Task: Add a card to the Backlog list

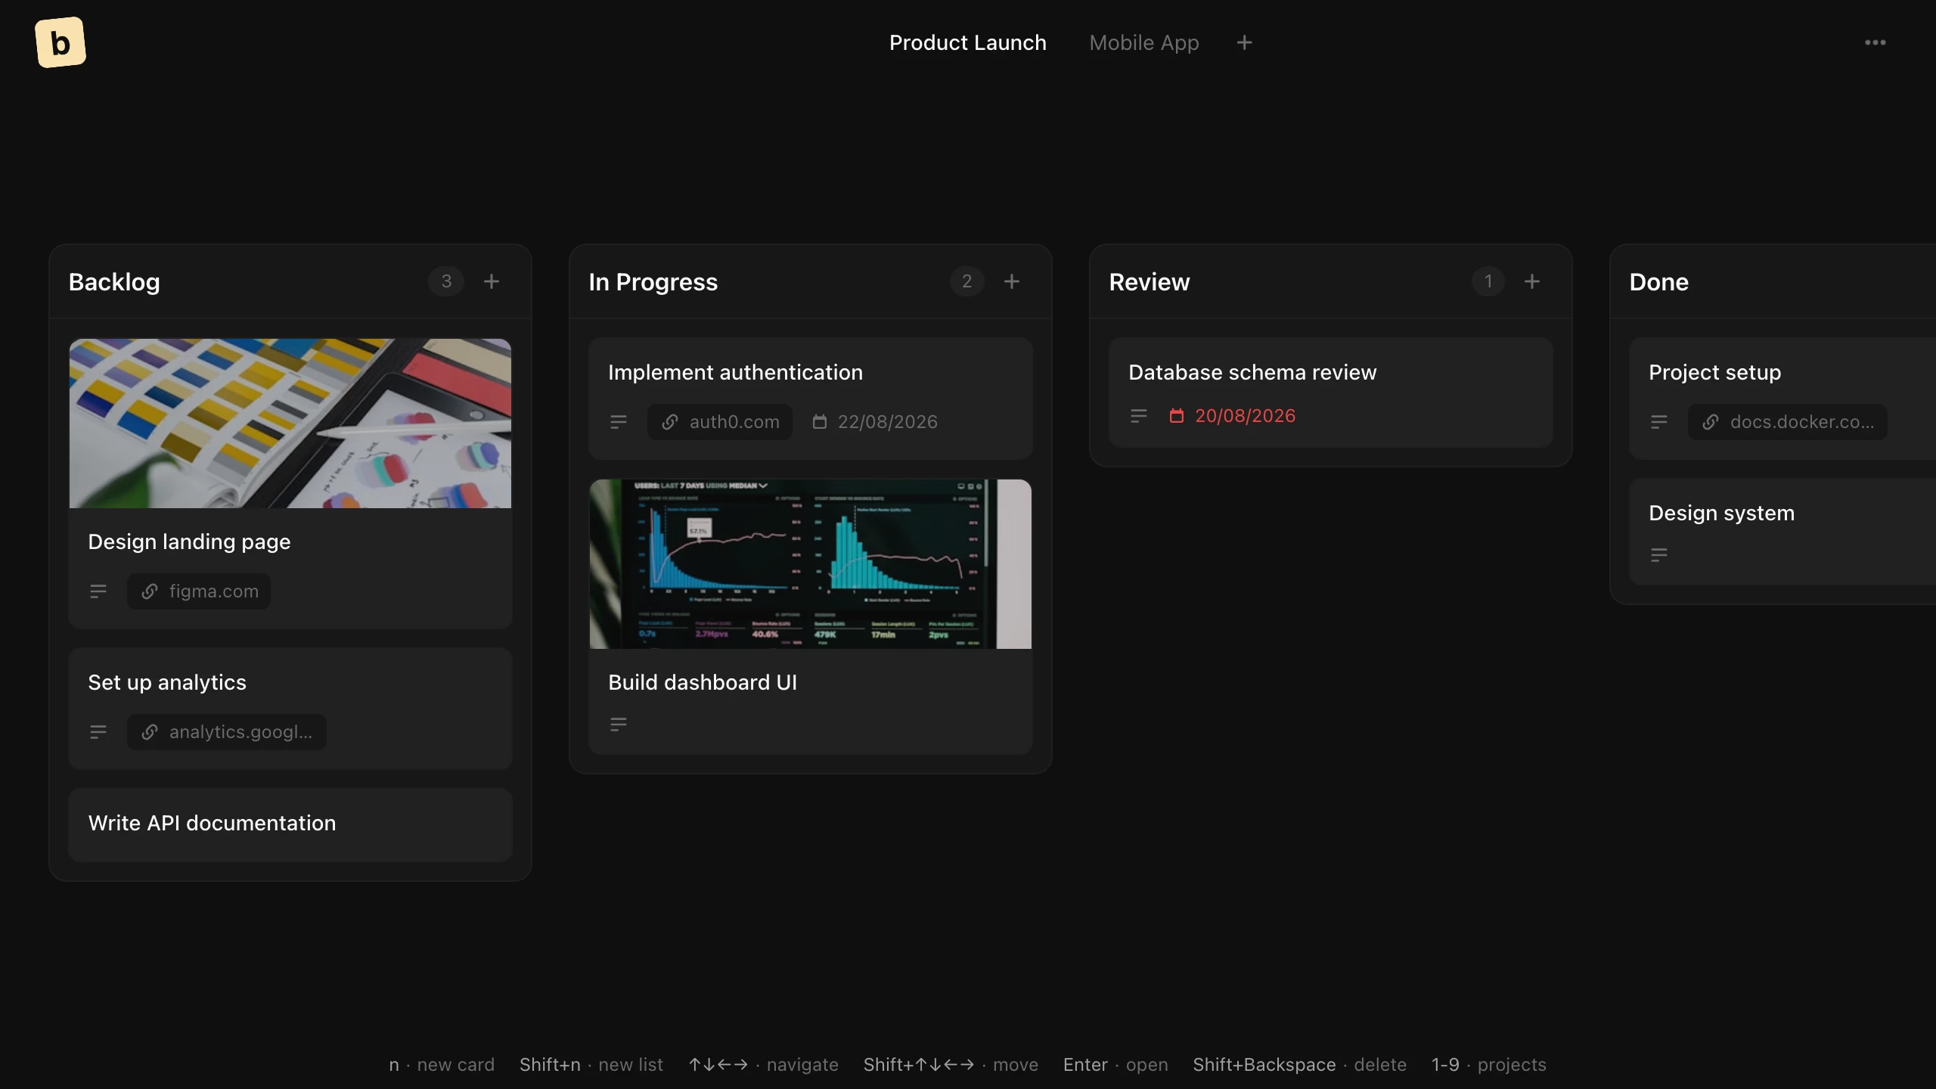Action: click(492, 281)
